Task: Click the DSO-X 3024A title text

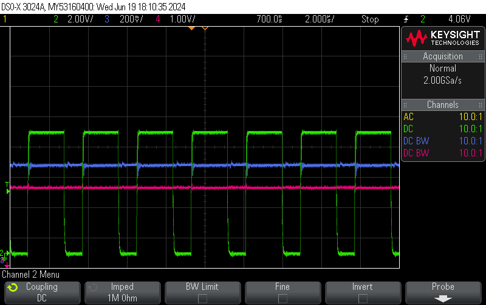Action: pos(23,7)
